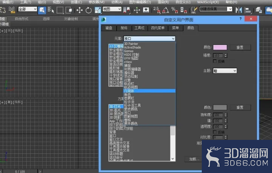Screen dimensions: 272x173
Task: Click the 3ds Max logo in the dialog title
Action: point(104,20)
